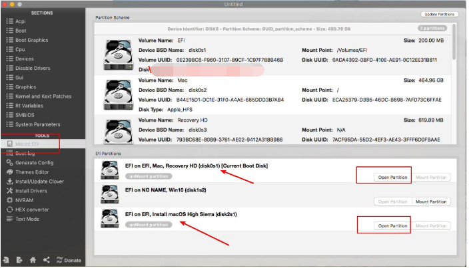The height and width of the screenshot is (268, 469).
Task: Click the home icon in bottom bar
Action: pos(33,260)
